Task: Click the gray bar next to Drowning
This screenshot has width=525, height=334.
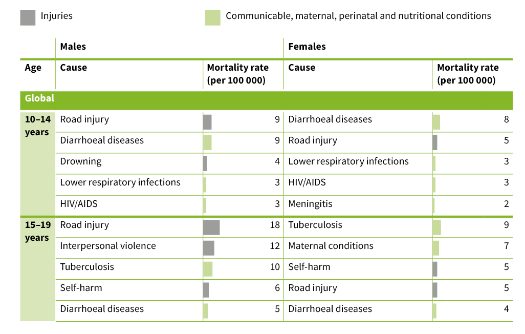Action: click(x=205, y=163)
